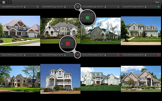
Task: Click the filename text Fotolia_917767_XS.jpg
Action: pos(129,7)
